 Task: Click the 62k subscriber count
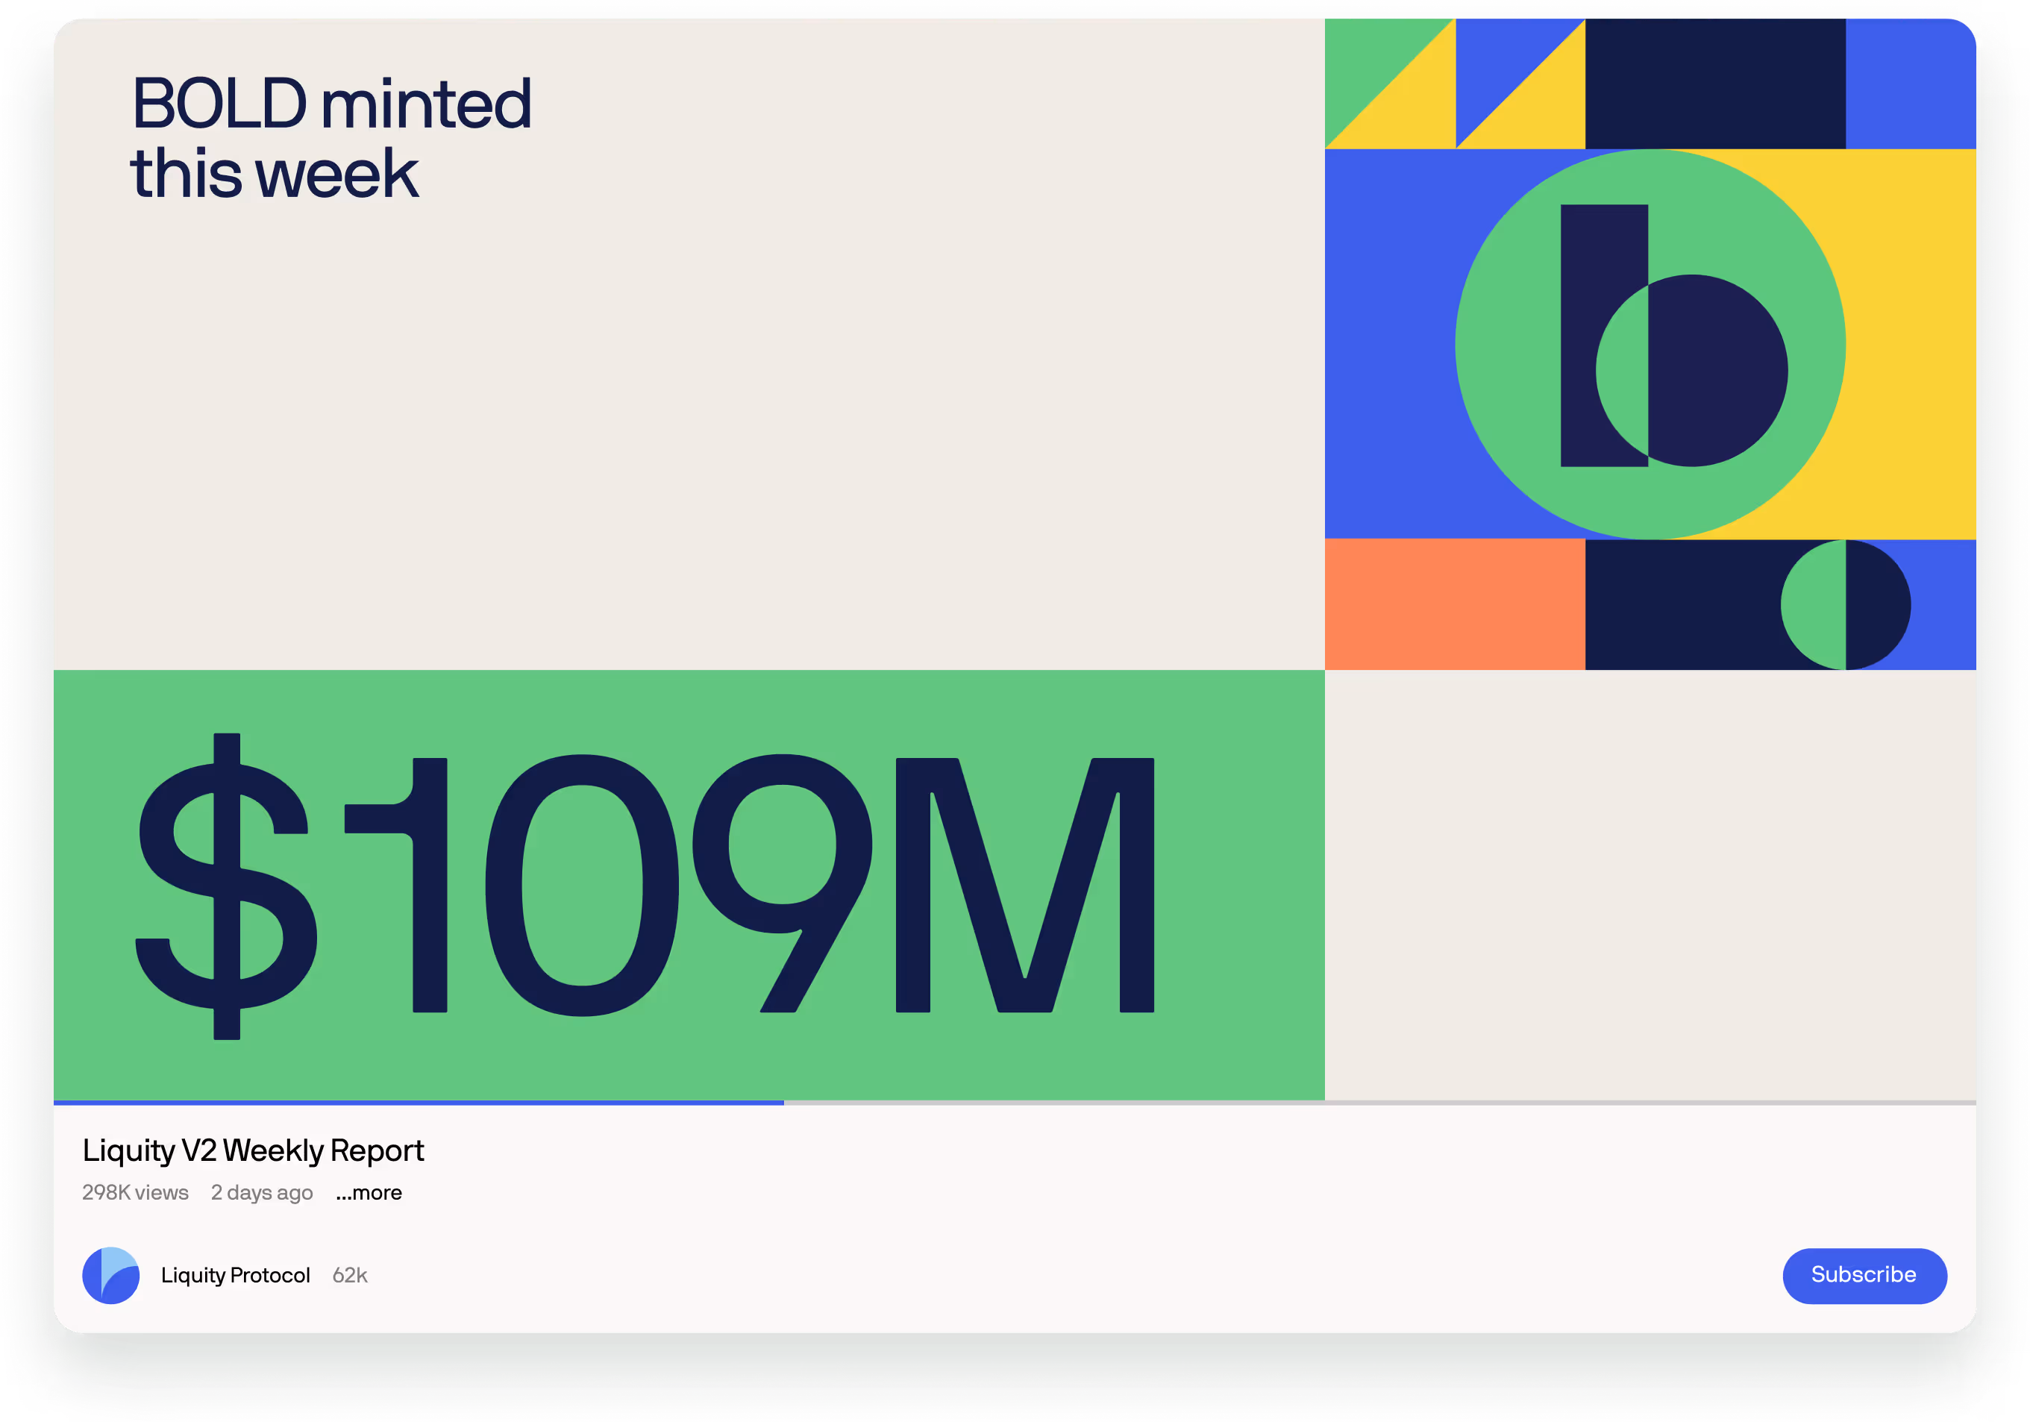[x=349, y=1275]
